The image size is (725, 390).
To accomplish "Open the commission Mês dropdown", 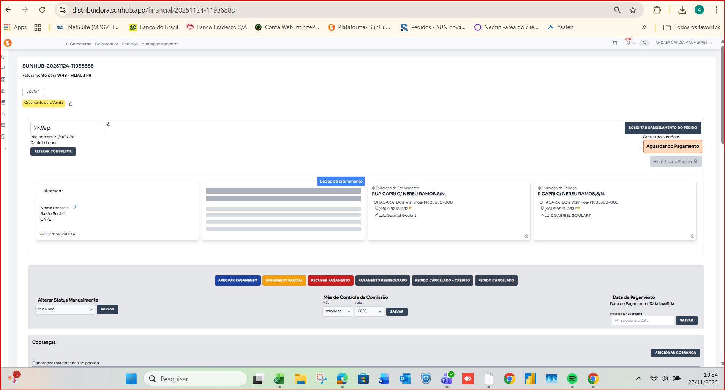I will click(x=337, y=311).
